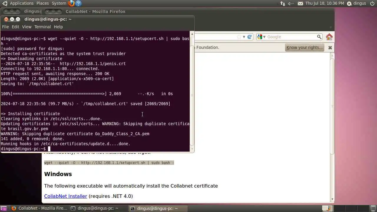Click the Firefox page vertical scrollbar
Screen dimensions: 377x212
(x=332, y=106)
